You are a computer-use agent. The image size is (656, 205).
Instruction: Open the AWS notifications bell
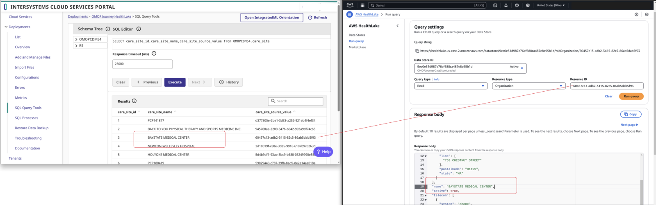(x=506, y=5)
